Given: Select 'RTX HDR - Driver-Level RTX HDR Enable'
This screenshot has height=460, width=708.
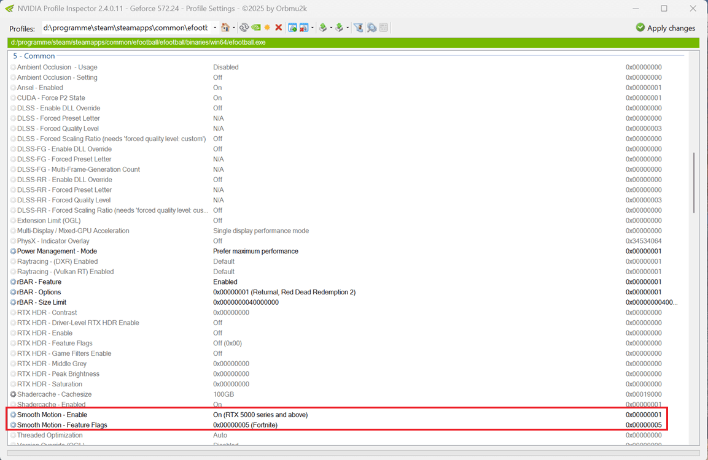Looking at the screenshot, I should tap(78, 323).
